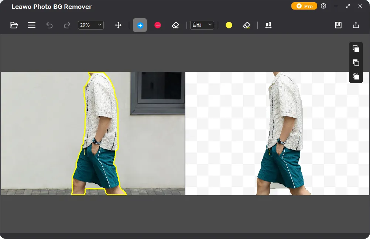Screen dimensions: 370x239
Task: Choose the top view-mode icon in the side panel
Action: click(356, 49)
